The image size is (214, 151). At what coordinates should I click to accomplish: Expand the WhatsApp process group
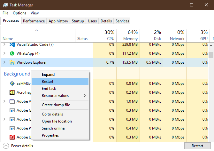4,53
